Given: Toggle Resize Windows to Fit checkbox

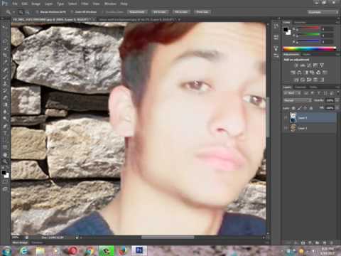Looking at the screenshot, I should point(37,12).
